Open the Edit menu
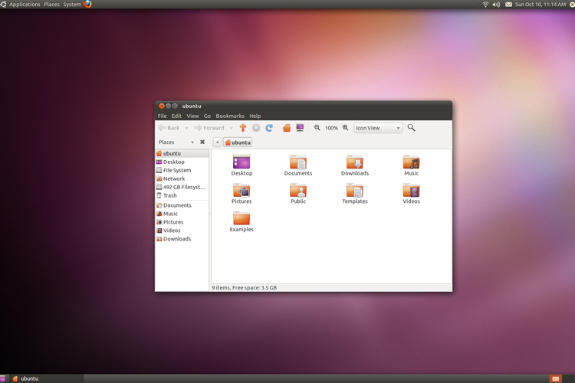 [x=176, y=116]
